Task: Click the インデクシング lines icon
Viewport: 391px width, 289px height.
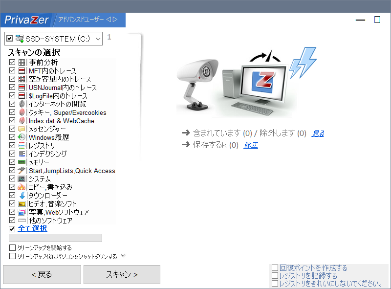Action: (x=22, y=154)
